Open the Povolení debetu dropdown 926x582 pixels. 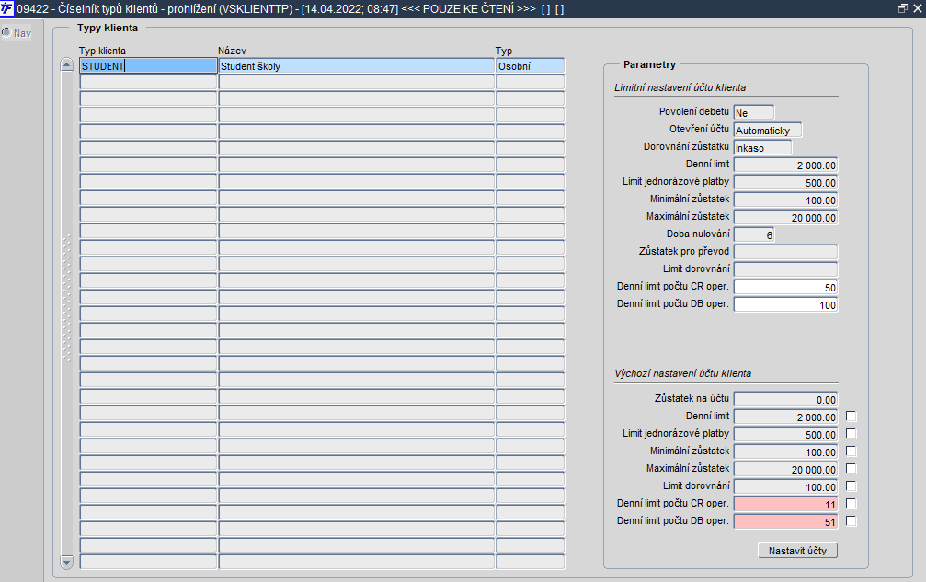(x=753, y=112)
